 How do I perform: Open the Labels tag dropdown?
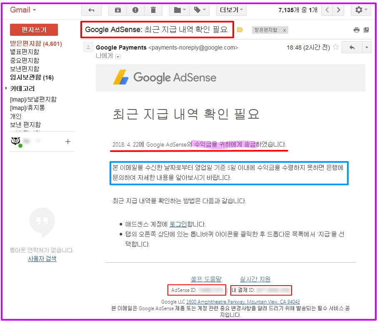point(199,10)
